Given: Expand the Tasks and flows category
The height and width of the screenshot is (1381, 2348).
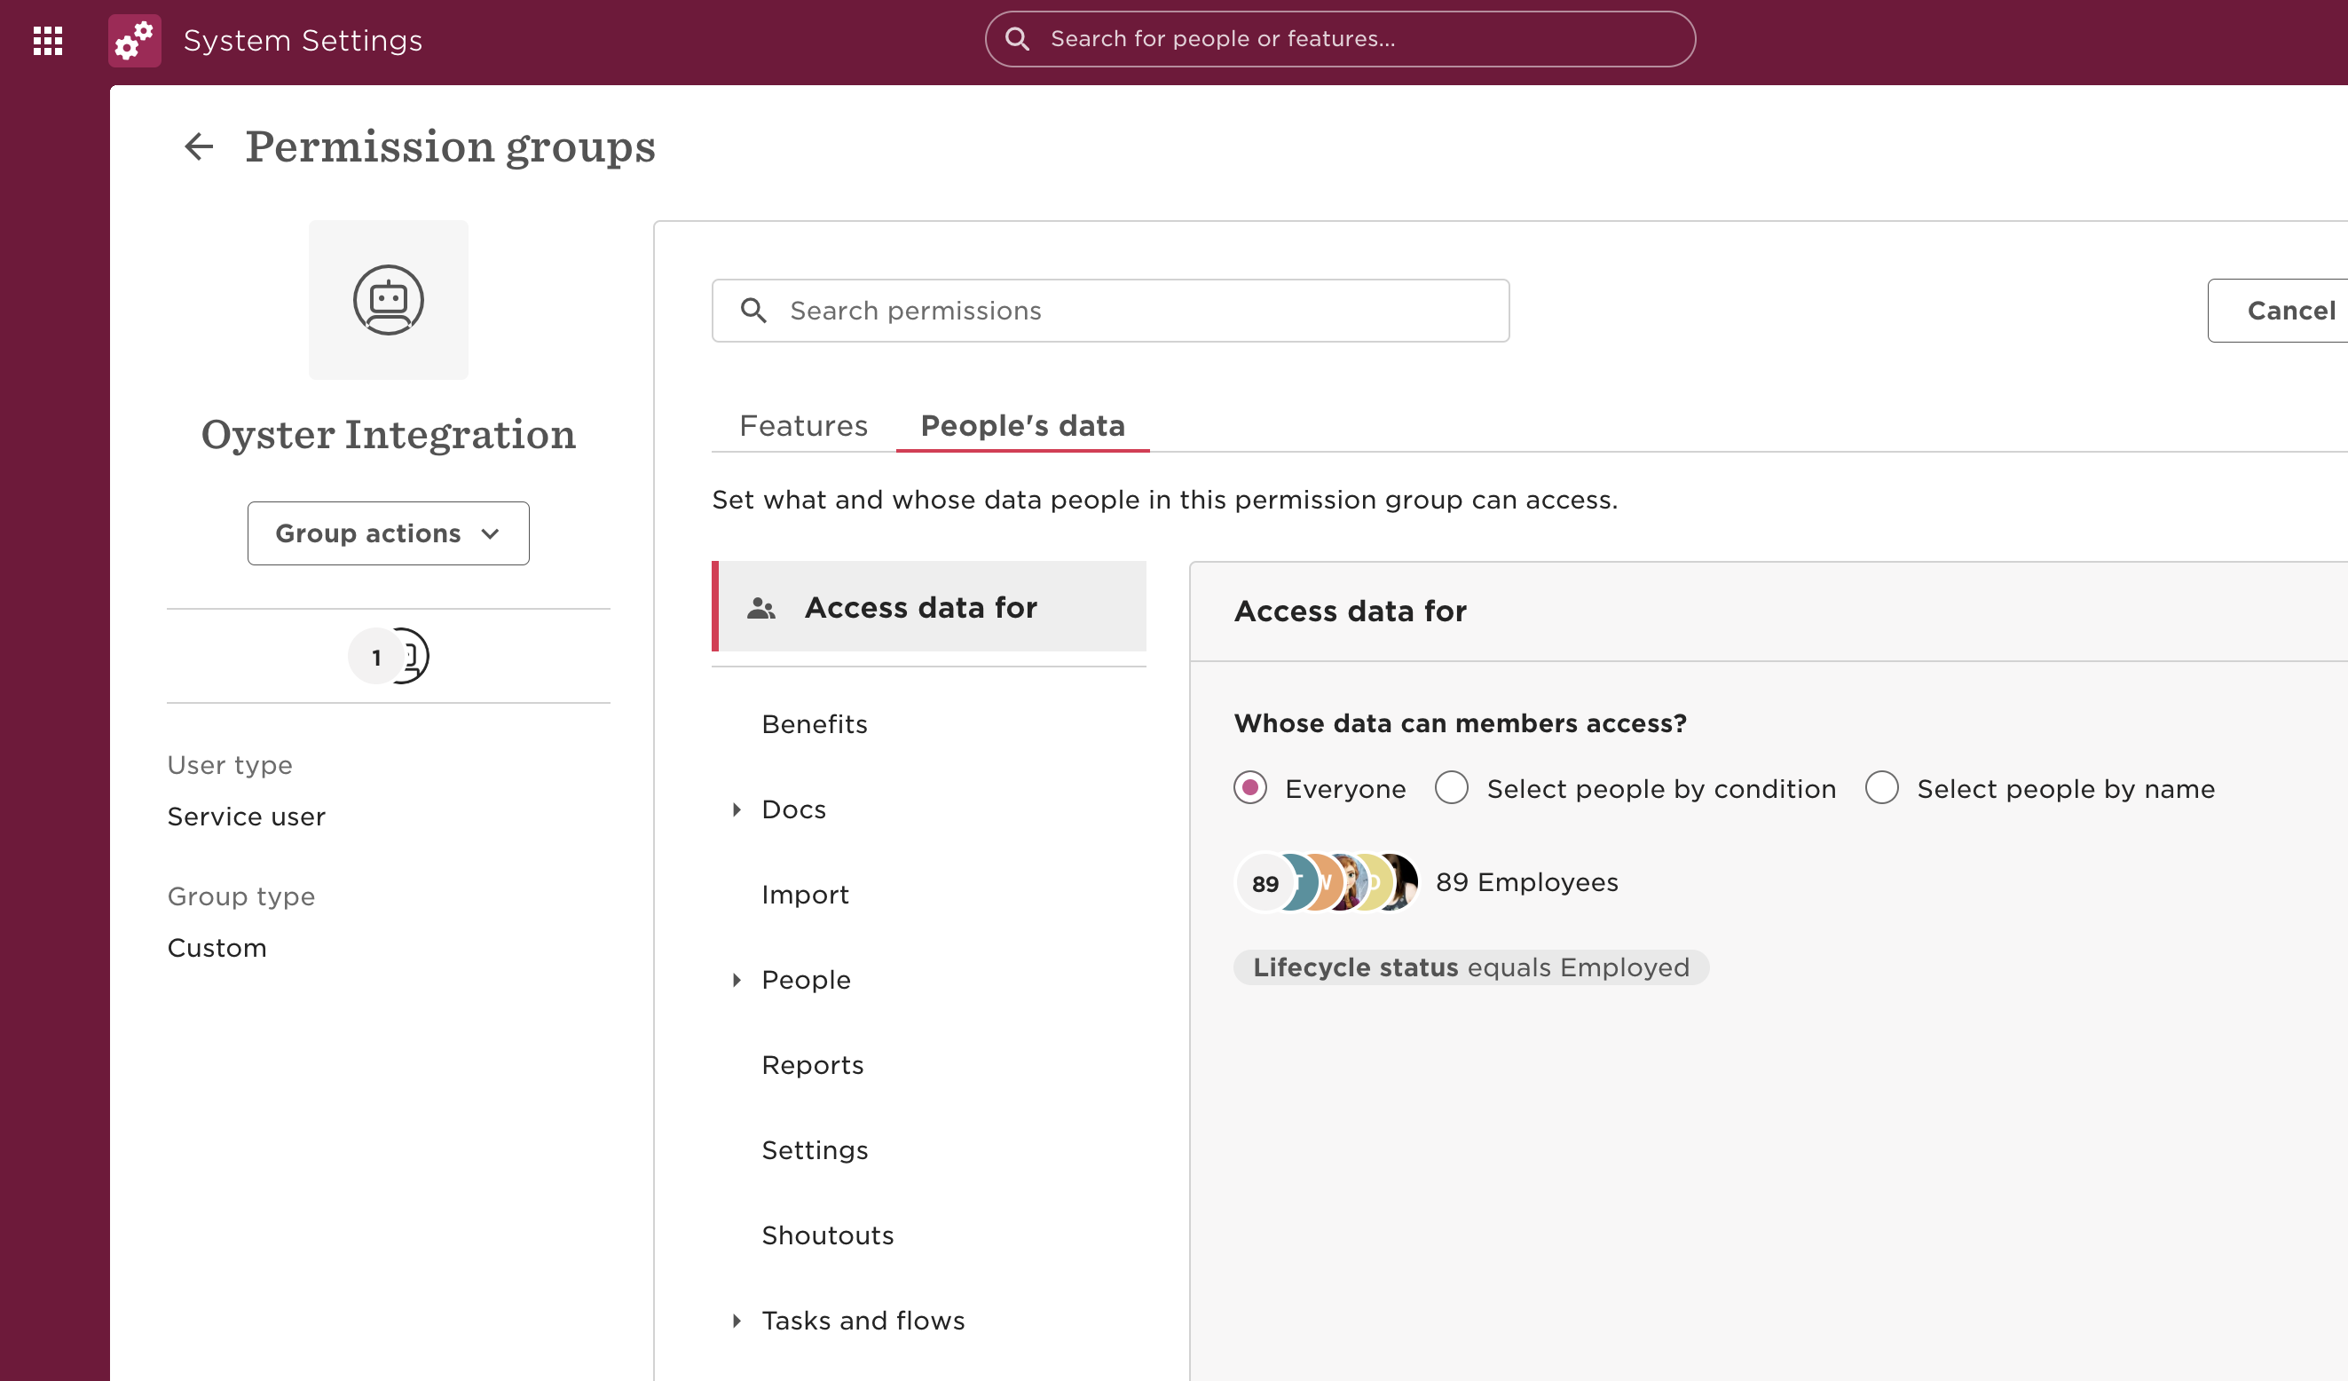Looking at the screenshot, I should tap(737, 1321).
